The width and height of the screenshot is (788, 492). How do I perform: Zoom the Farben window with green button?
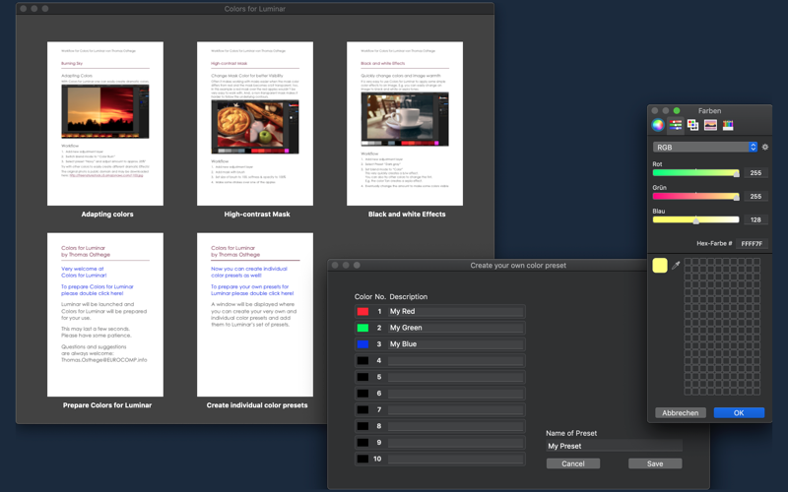(677, 110)
